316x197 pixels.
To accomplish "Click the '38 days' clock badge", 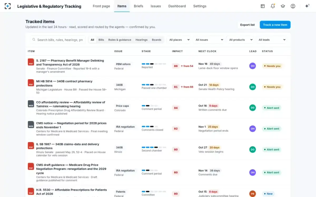I will [x=215, y=170].
